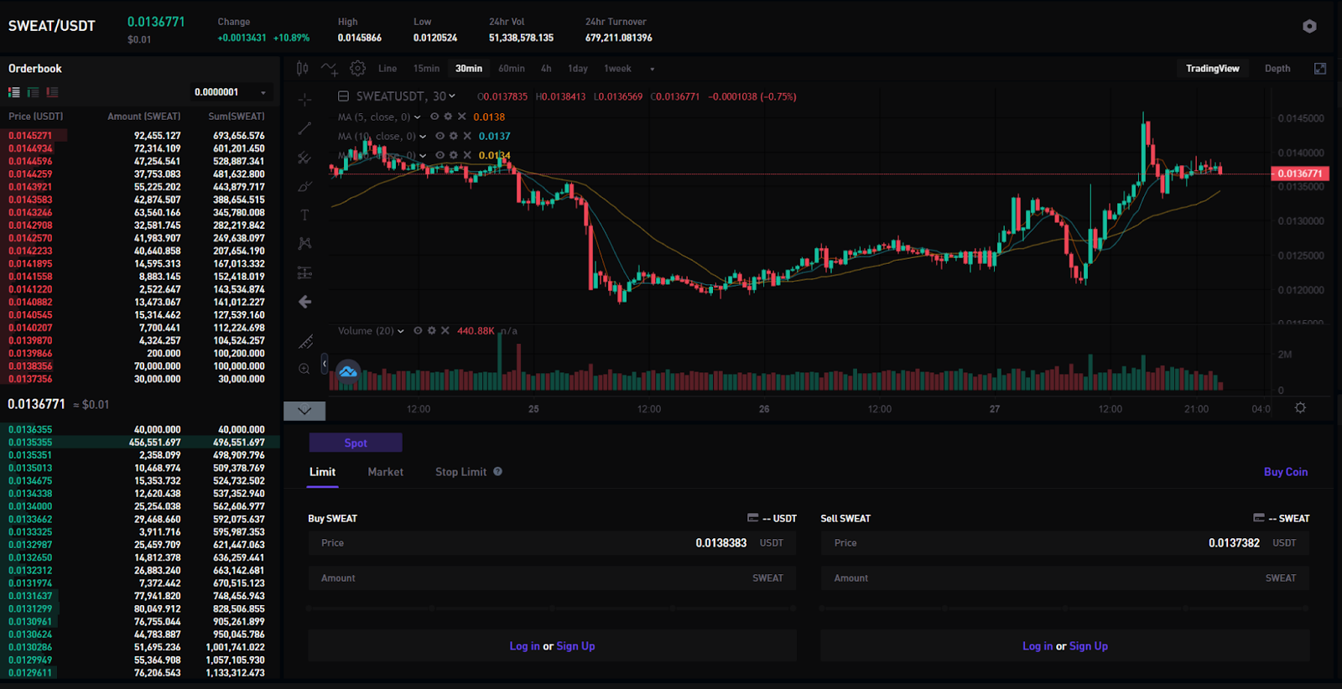Image resolution: width=1342 pixels, height=689 pixels.
Task: Select the text annotation tool
Action: (x=304, y=215)
